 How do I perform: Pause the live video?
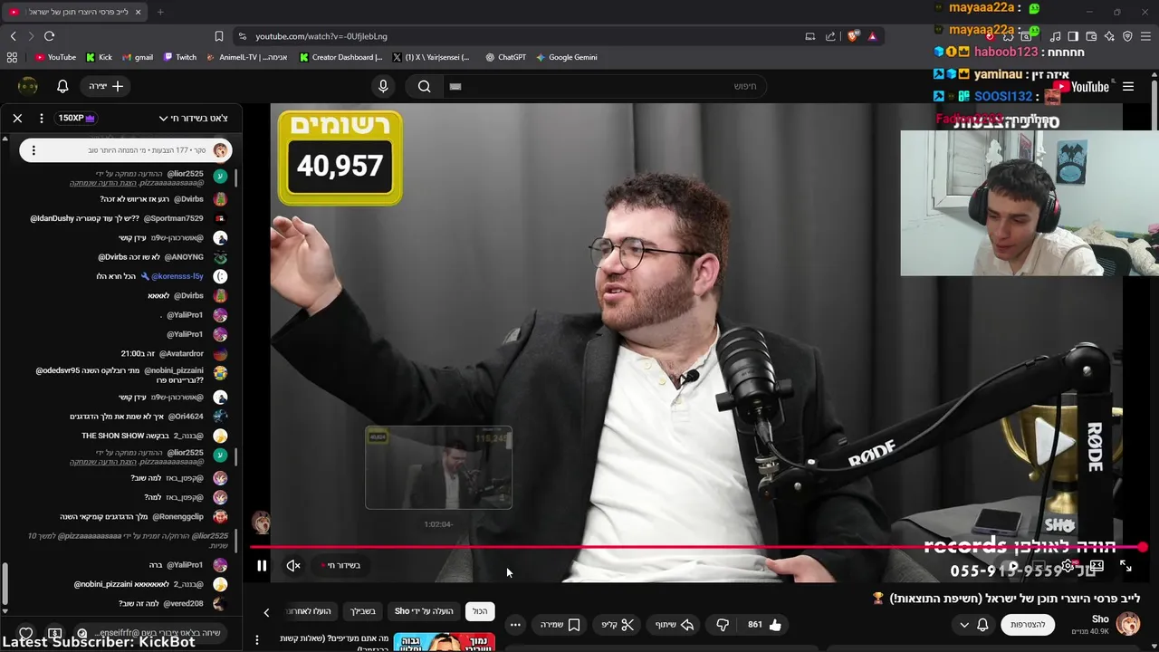(x=262, y=566)
